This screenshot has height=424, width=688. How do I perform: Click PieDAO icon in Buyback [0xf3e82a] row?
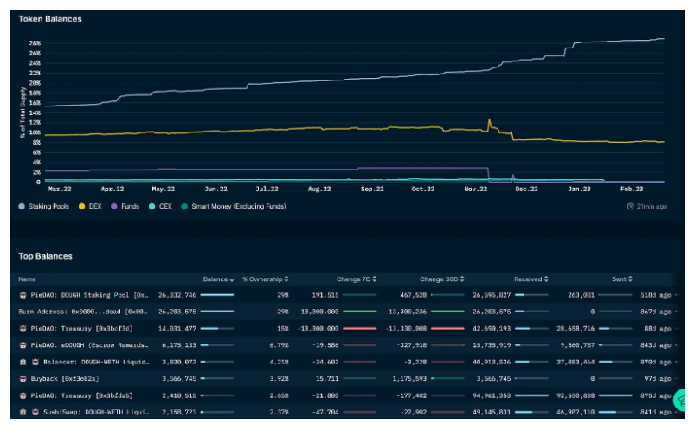click(23, 379)
